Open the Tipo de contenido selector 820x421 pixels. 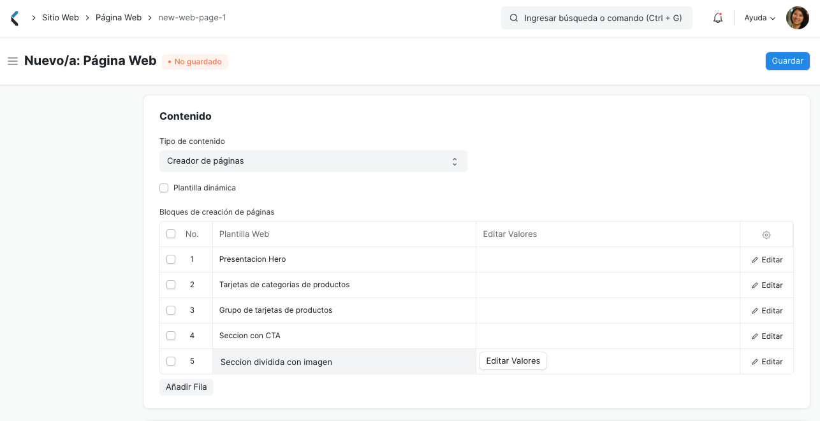[313, 161]
